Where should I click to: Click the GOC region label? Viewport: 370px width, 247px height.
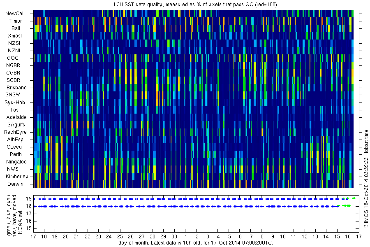click(x=13, y=58)
